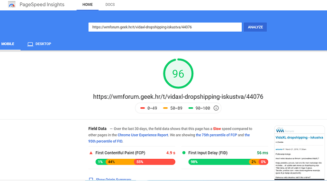This screenshot has height=181, width=327.
Task: Open the 95th percentile of FID link
Action: click(x=106, y=141)
